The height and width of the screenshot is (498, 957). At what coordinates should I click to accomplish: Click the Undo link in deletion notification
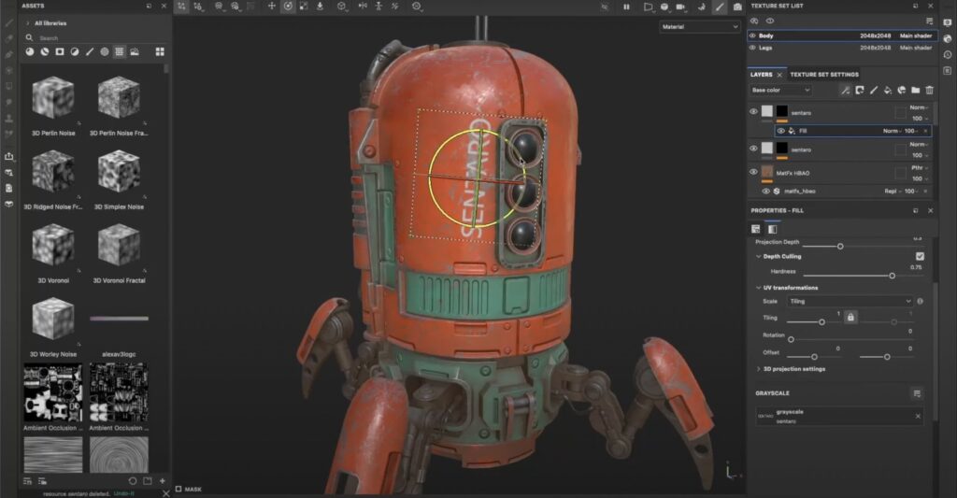[x=124, y=493]
